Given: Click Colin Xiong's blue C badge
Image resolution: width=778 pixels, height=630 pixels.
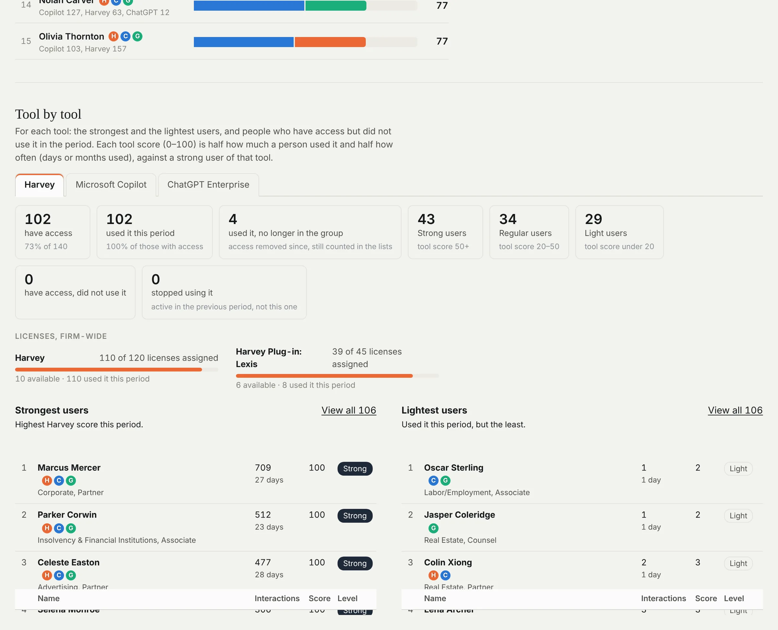Looking at the screenshot, I should 445,575.
